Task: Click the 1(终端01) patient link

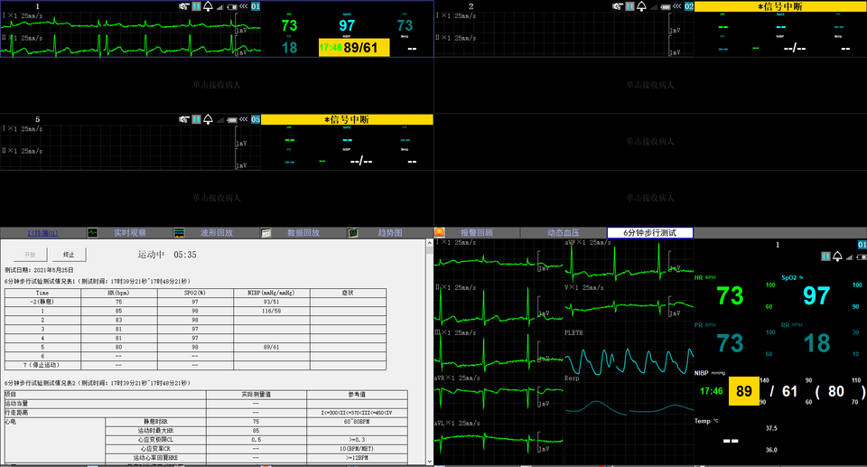Action: [43, 233]
